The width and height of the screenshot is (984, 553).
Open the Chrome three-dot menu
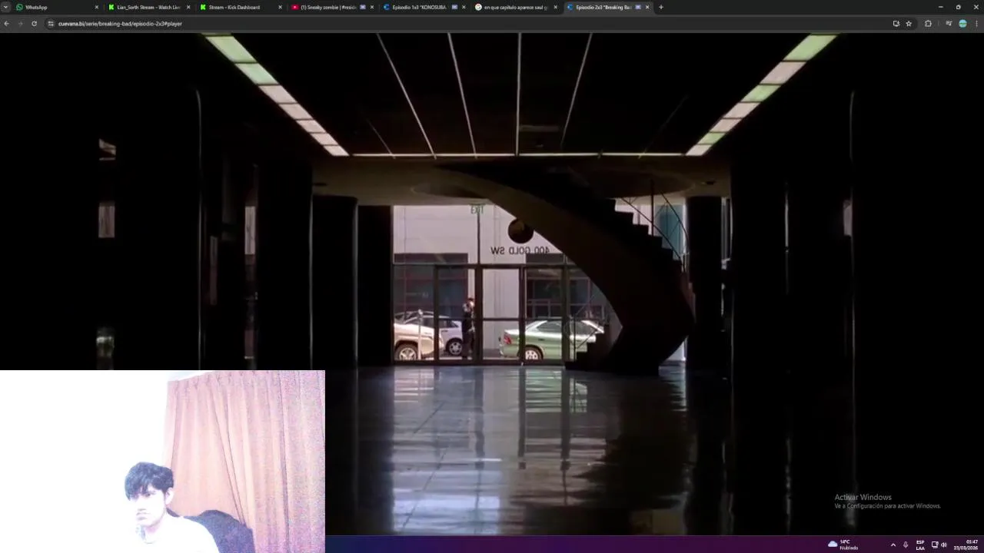tap(977, 24)
